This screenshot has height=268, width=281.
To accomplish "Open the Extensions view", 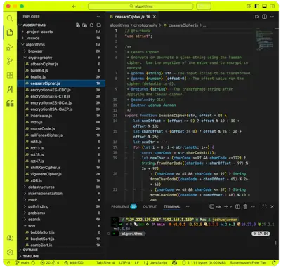I will coord(10,75).
